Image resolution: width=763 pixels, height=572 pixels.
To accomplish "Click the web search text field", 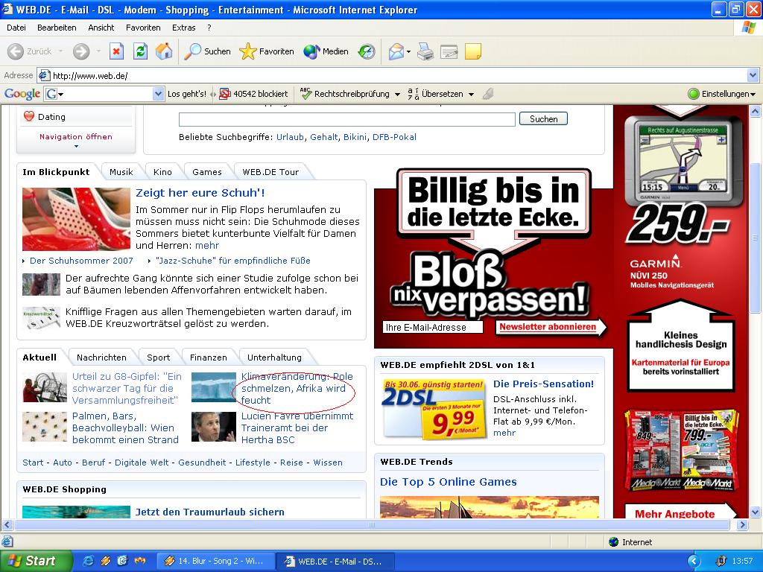I will [x=347, y=119].
